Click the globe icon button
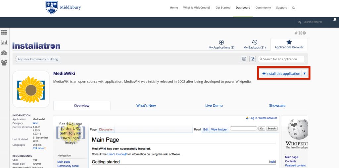The image size is (339, 168). click(253, 59)
